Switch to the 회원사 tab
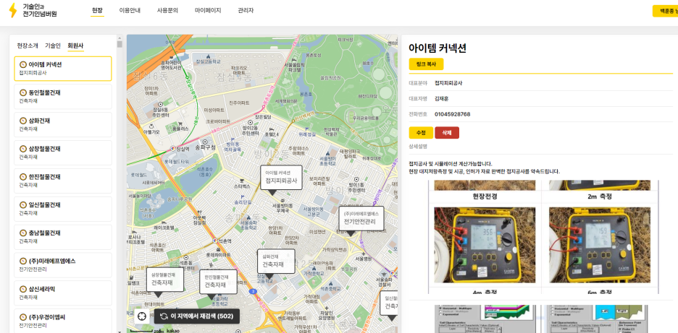 point(75,46)
